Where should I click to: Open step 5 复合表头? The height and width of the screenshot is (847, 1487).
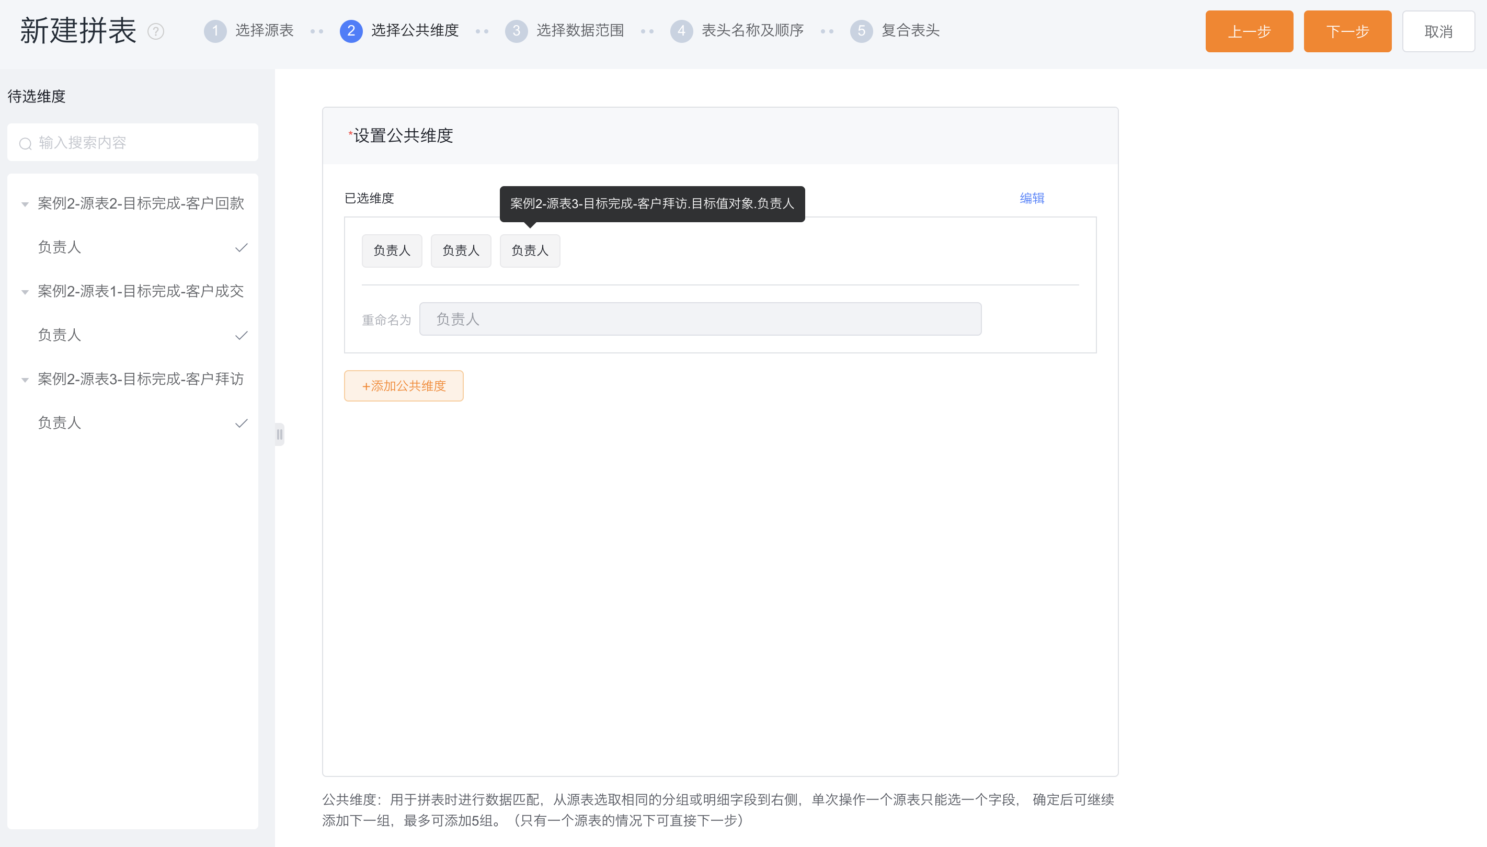[895, 30]
